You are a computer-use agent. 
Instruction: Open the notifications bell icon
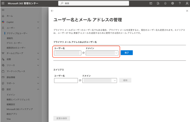pyautogui.click(x=166, y=3)
